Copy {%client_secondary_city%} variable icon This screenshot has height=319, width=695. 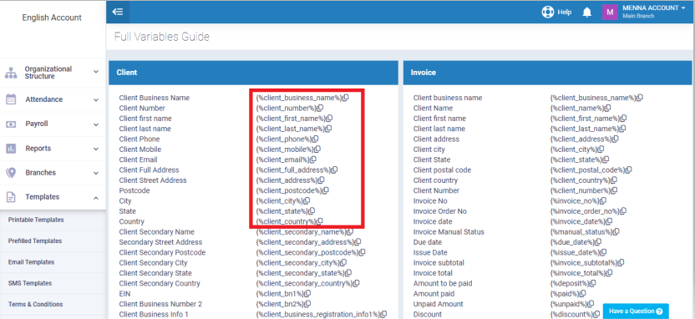343,263
